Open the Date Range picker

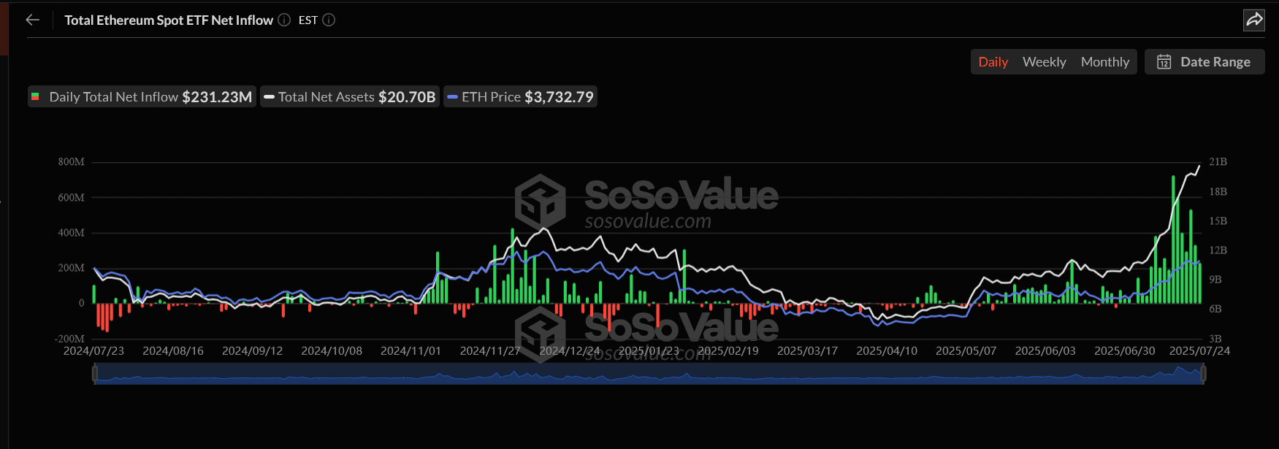pyautogui.click(x=1204, y=62)
